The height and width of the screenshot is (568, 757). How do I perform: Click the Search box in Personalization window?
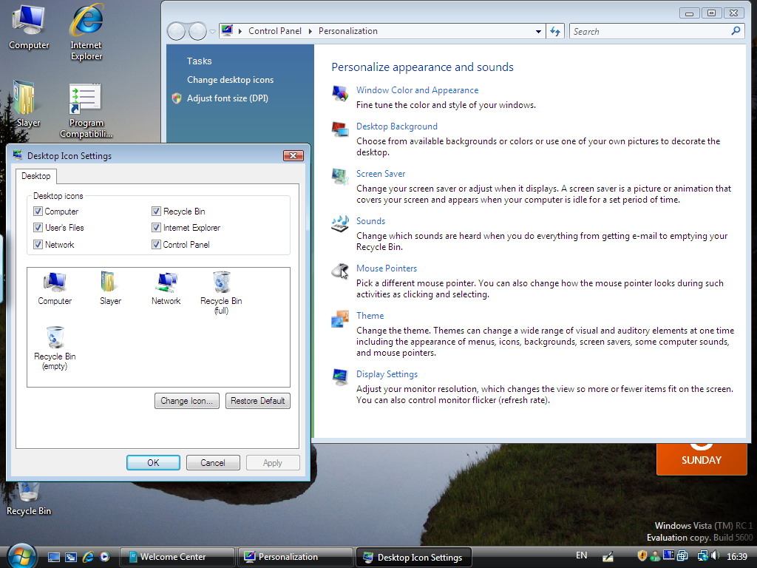click(x=657, y=31)
